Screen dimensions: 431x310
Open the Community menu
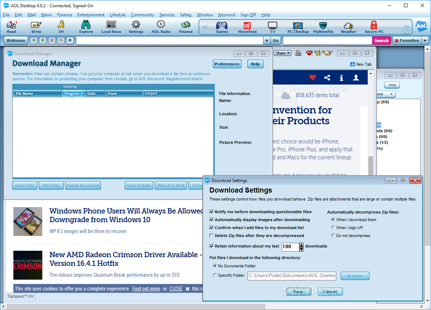click(x=142, y=15)
